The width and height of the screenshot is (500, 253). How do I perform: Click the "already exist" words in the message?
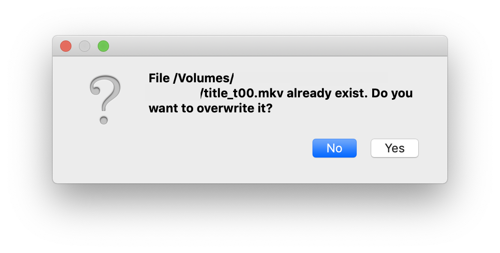tap(326, 93)
